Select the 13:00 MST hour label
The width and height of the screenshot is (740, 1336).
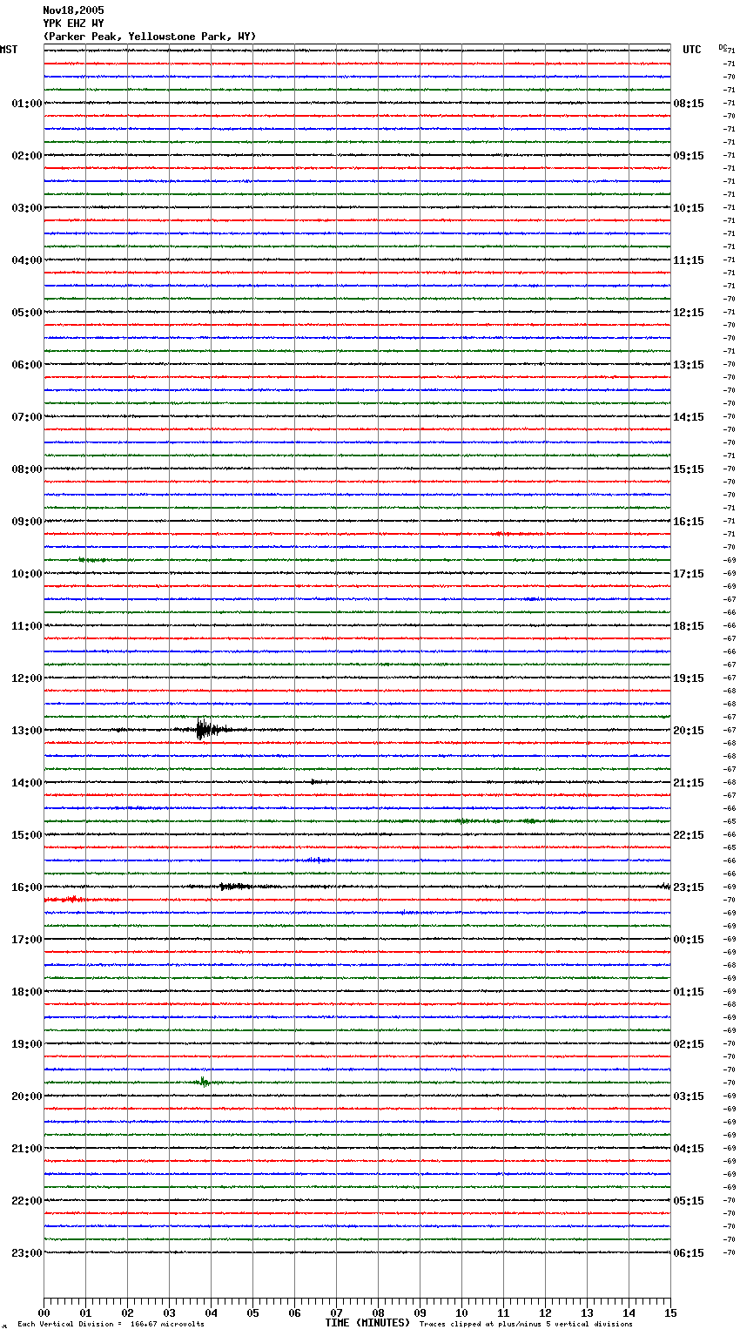pyautogui.click(x=27, y=731)
